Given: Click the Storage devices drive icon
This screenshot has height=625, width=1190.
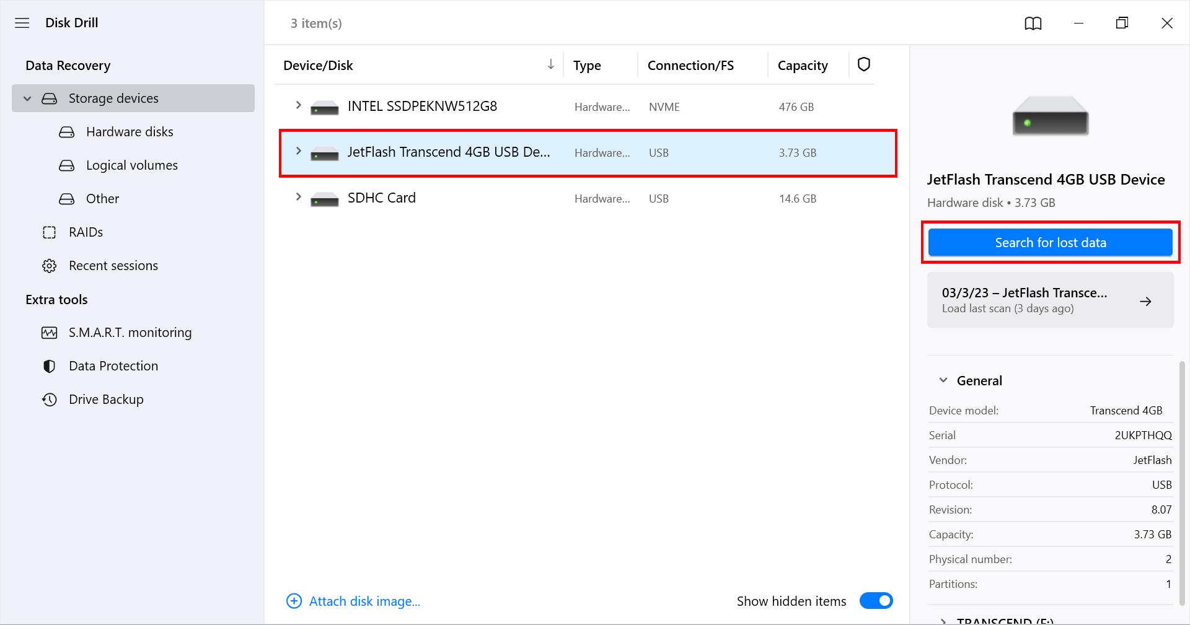Looking at the screenshot, I should pos(50,98).
